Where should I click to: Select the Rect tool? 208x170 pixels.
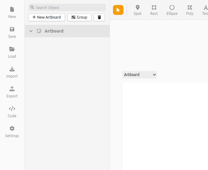pos(154,10)
